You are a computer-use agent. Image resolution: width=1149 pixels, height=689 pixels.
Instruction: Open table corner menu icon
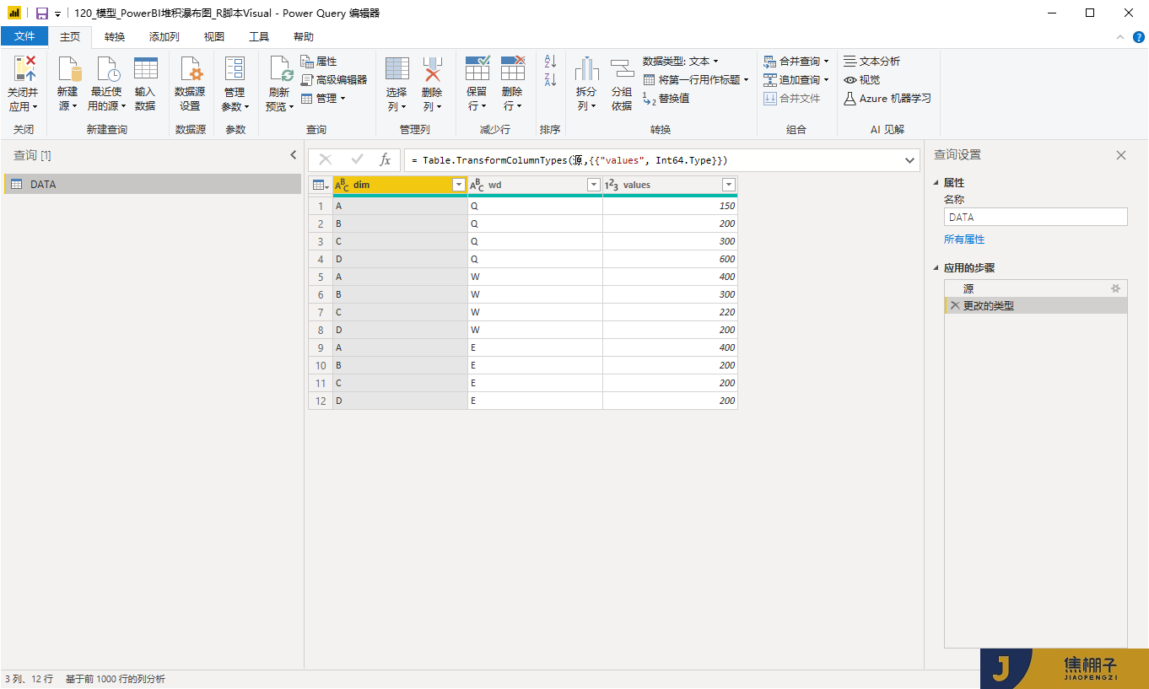[321, 185]
